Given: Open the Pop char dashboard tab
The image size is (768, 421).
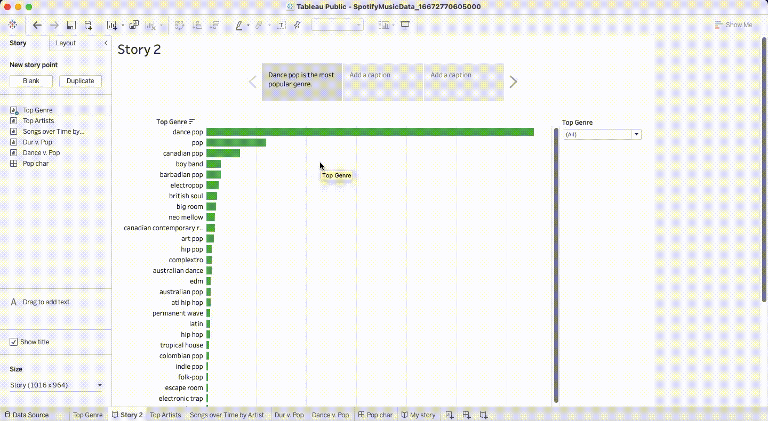Looking at the screenshot, I should pyautogui.click(x=375, y=415).
